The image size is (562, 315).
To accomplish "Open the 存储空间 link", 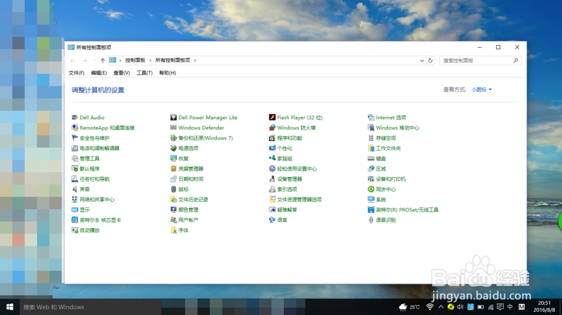I will 386,138.
